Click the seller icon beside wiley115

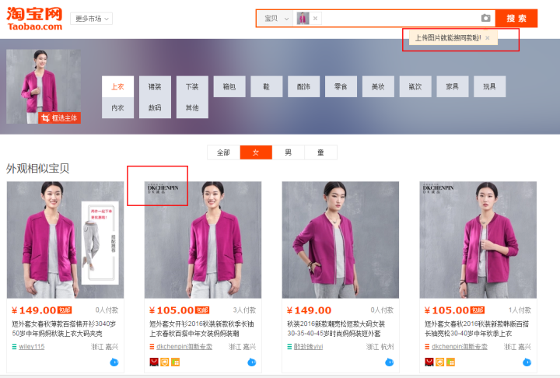(x=14, y=347)
